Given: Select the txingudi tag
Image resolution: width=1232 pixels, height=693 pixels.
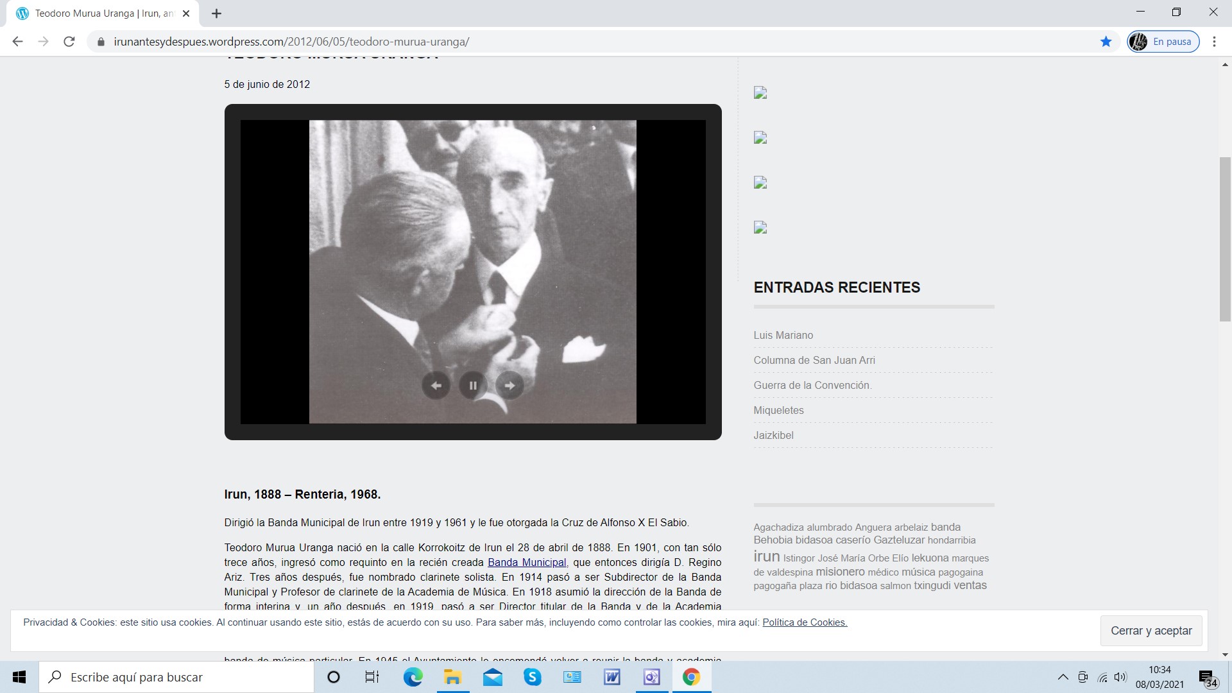Looking at the screenshot, I should 932,585.
